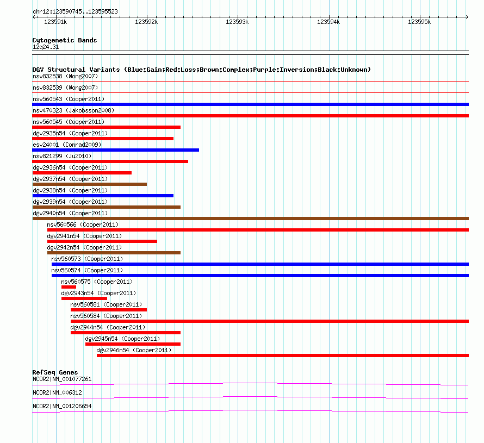Open the dgv2937n54 (Cooper2011) label
The width and height of the screenshot is (484, 443).
tap(70, 179)
